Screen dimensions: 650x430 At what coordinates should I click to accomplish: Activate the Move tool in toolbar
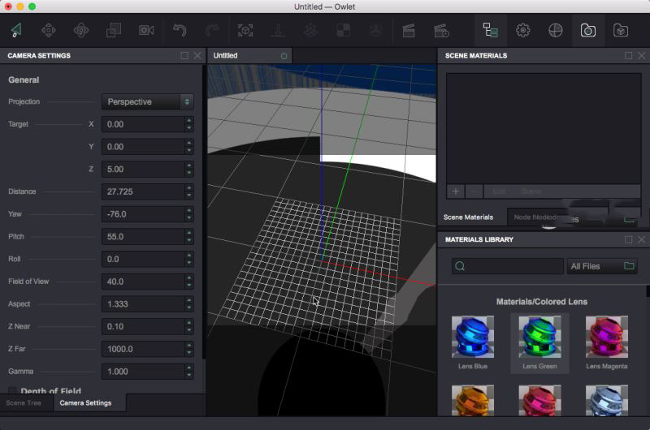click(x=49, y=30)
